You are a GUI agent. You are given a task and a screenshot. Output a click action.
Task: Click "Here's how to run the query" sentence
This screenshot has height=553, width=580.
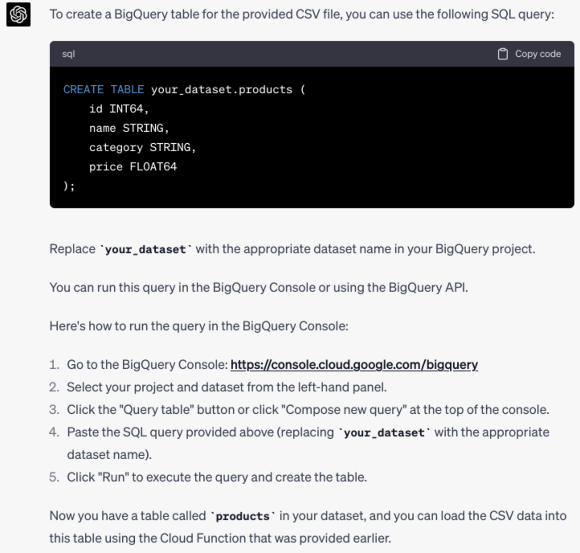(x=199, y=326)
